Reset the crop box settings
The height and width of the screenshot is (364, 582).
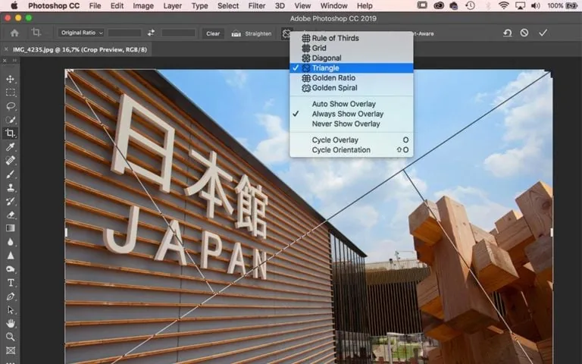(508, 33)
